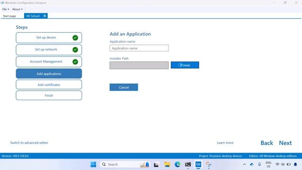Click green checkmark on Account Management
Image resolution: width=302 pixels, height=170 pixels.
(x=75, y=62)
